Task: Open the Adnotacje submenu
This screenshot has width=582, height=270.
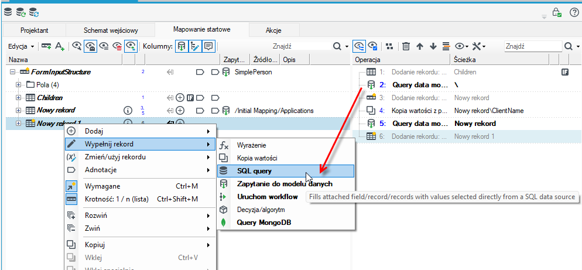Action: pyautogui.click(x=140, y=170)
